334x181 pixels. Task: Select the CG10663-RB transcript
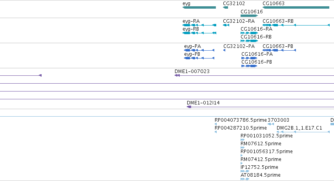point(296,25)
